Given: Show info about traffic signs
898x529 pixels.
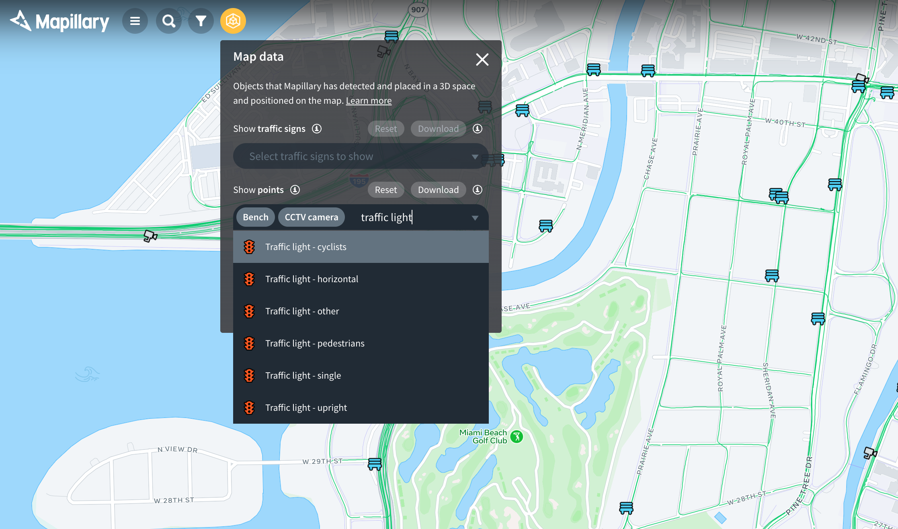Looking at the screenshot, I should (317, 129).
